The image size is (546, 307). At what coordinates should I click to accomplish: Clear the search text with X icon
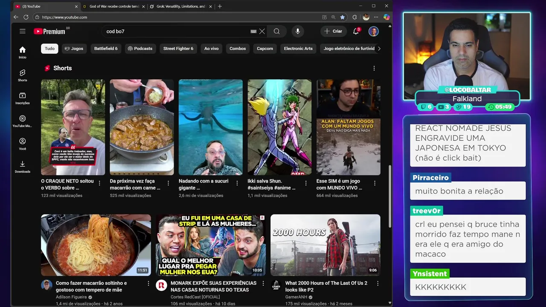point(262,31)
